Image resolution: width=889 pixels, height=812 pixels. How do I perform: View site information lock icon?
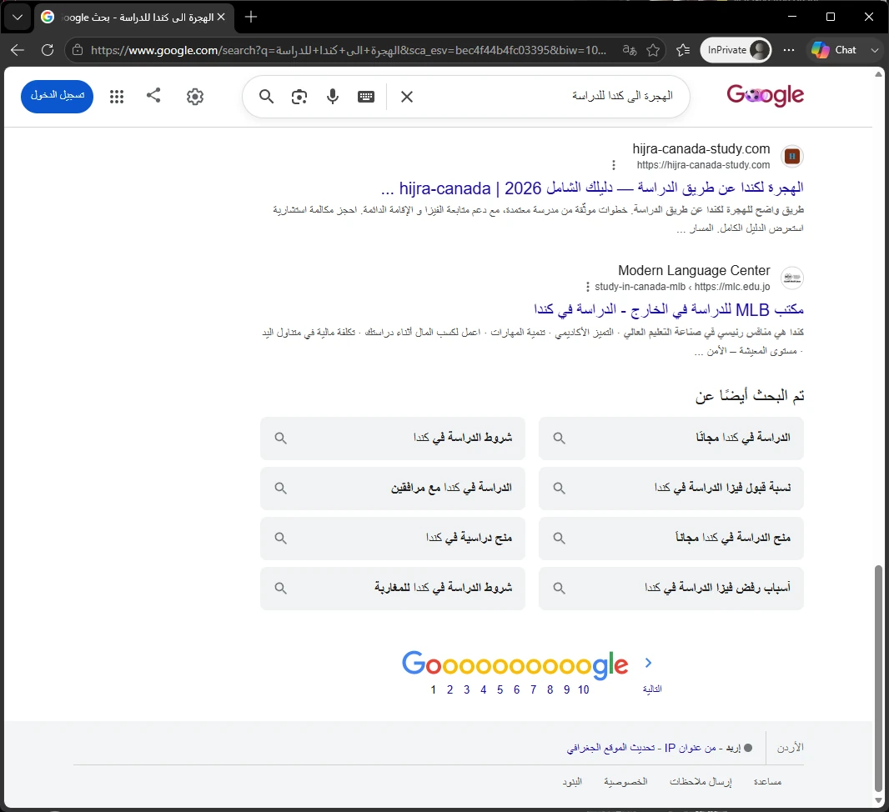78,50
